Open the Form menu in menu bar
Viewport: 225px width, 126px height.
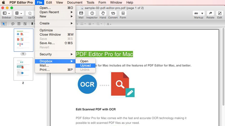102,3
